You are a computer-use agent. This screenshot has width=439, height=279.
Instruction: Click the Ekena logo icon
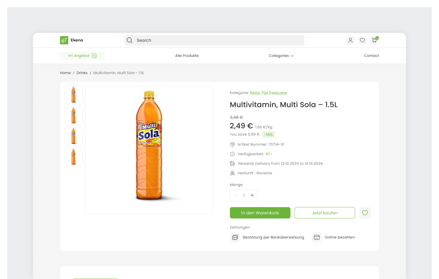pos(64,40)
